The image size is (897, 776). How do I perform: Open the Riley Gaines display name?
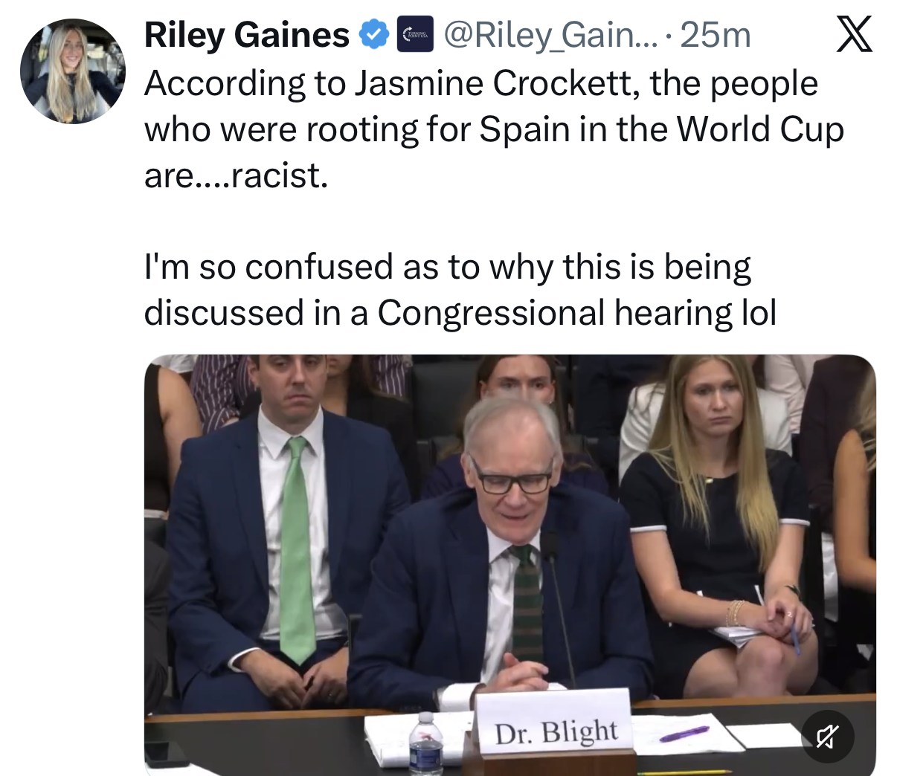247,35
